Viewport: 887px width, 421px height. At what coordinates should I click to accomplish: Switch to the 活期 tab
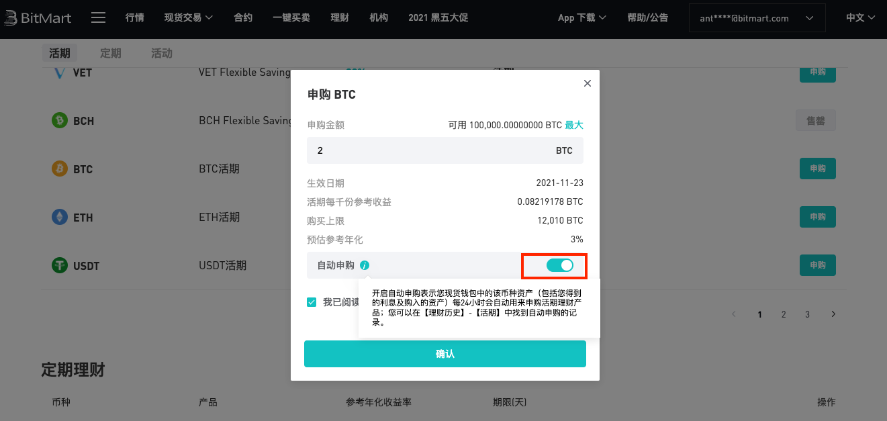pos(60,54)
